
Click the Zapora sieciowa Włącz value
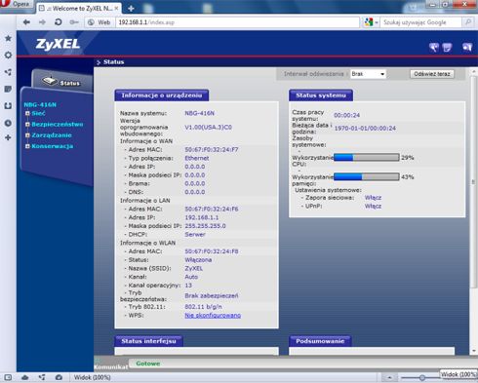click(x=373, y=198)
